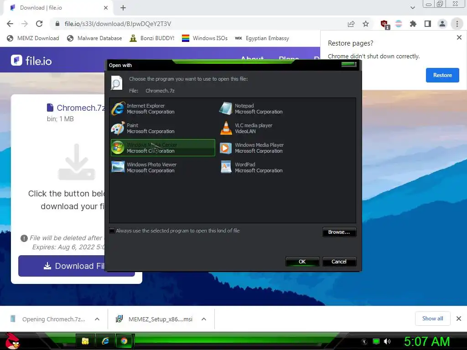Image resolution: width=467 pixels, height=350 pixels.
Task: Show all downloads
Action: (x=432, y=319)
